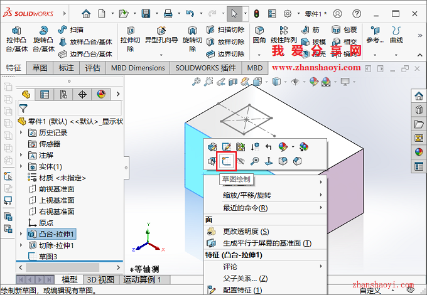Select 右视基准面 in the feature tree
Viewport: 427px width, 295px height.
point(51,212)
